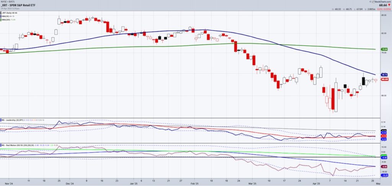Click the SMA(50) legend entry
The image size is (392, 186).
pyautogui.click(x=8, y=16)
